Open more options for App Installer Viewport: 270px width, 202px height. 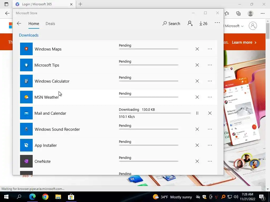(210, 145)
